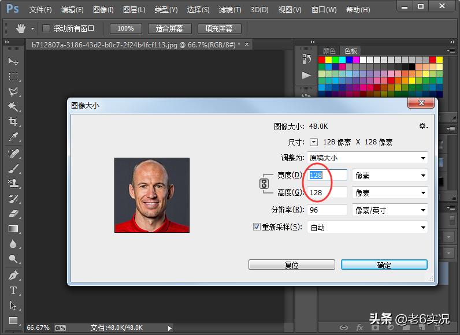Click the 高度 height input field
The image size is (460, 335).
point(327,193)
